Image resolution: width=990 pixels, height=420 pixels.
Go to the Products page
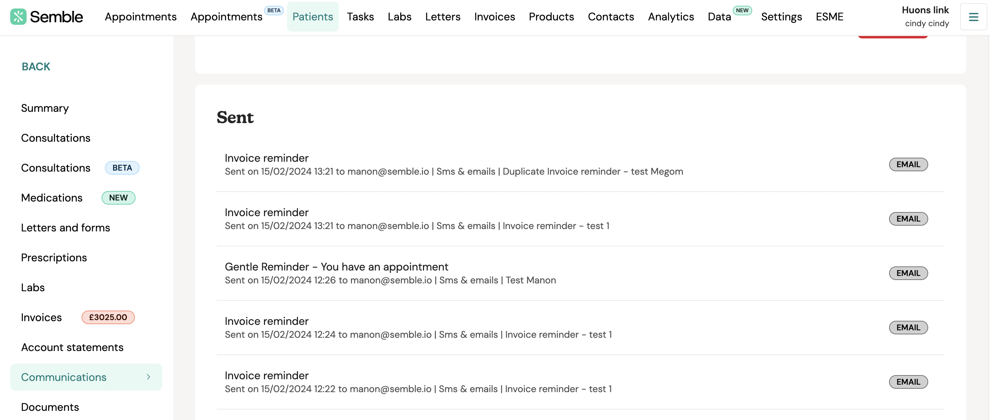[551, 17]
